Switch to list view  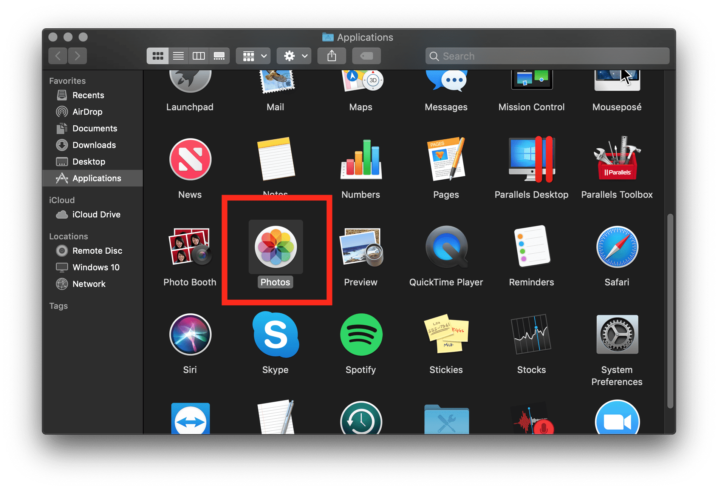click(178, 55)
